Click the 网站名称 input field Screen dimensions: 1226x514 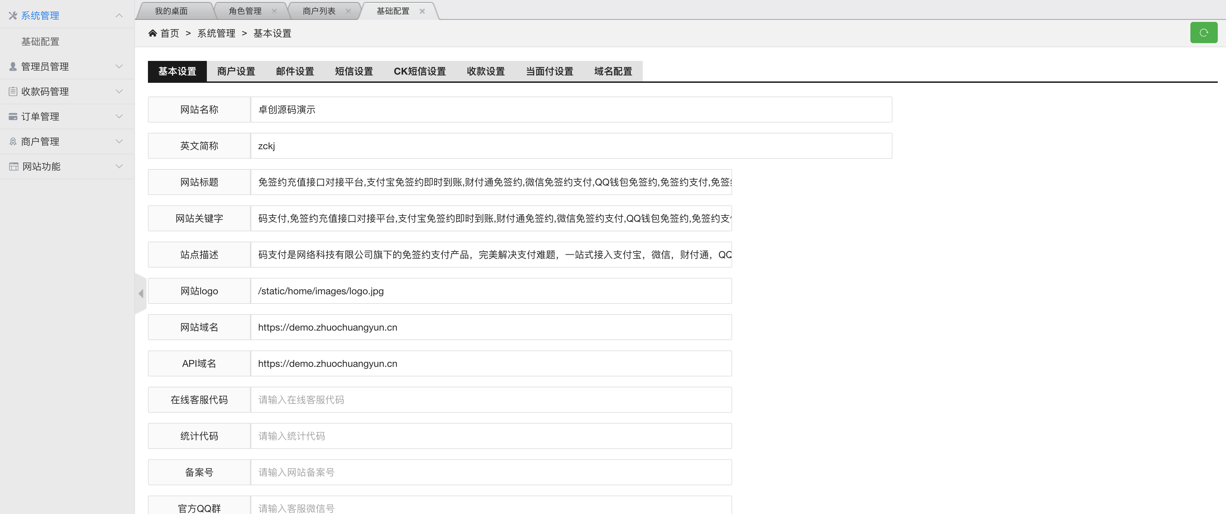[571, 110]
